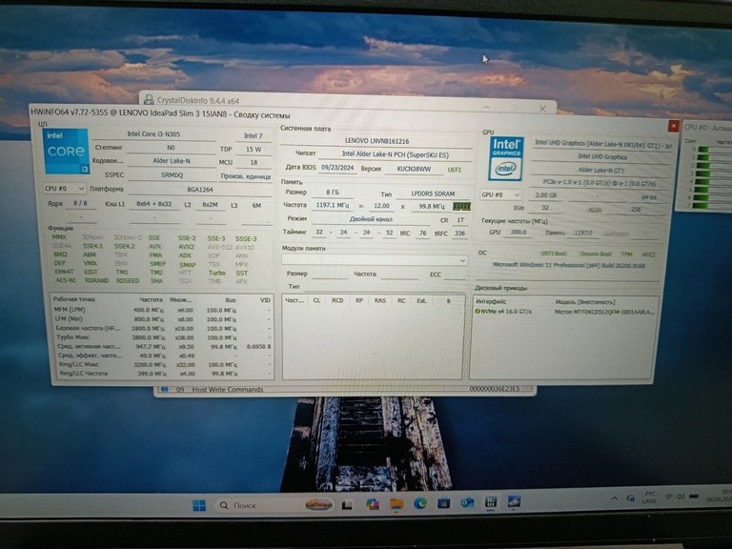
Task: Click the 'Intel Alder Lake-N PCH (SuperSKU ES)' chipset
Action: pos(396,153)
